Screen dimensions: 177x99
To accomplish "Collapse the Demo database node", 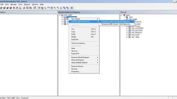I will [122, 15].
